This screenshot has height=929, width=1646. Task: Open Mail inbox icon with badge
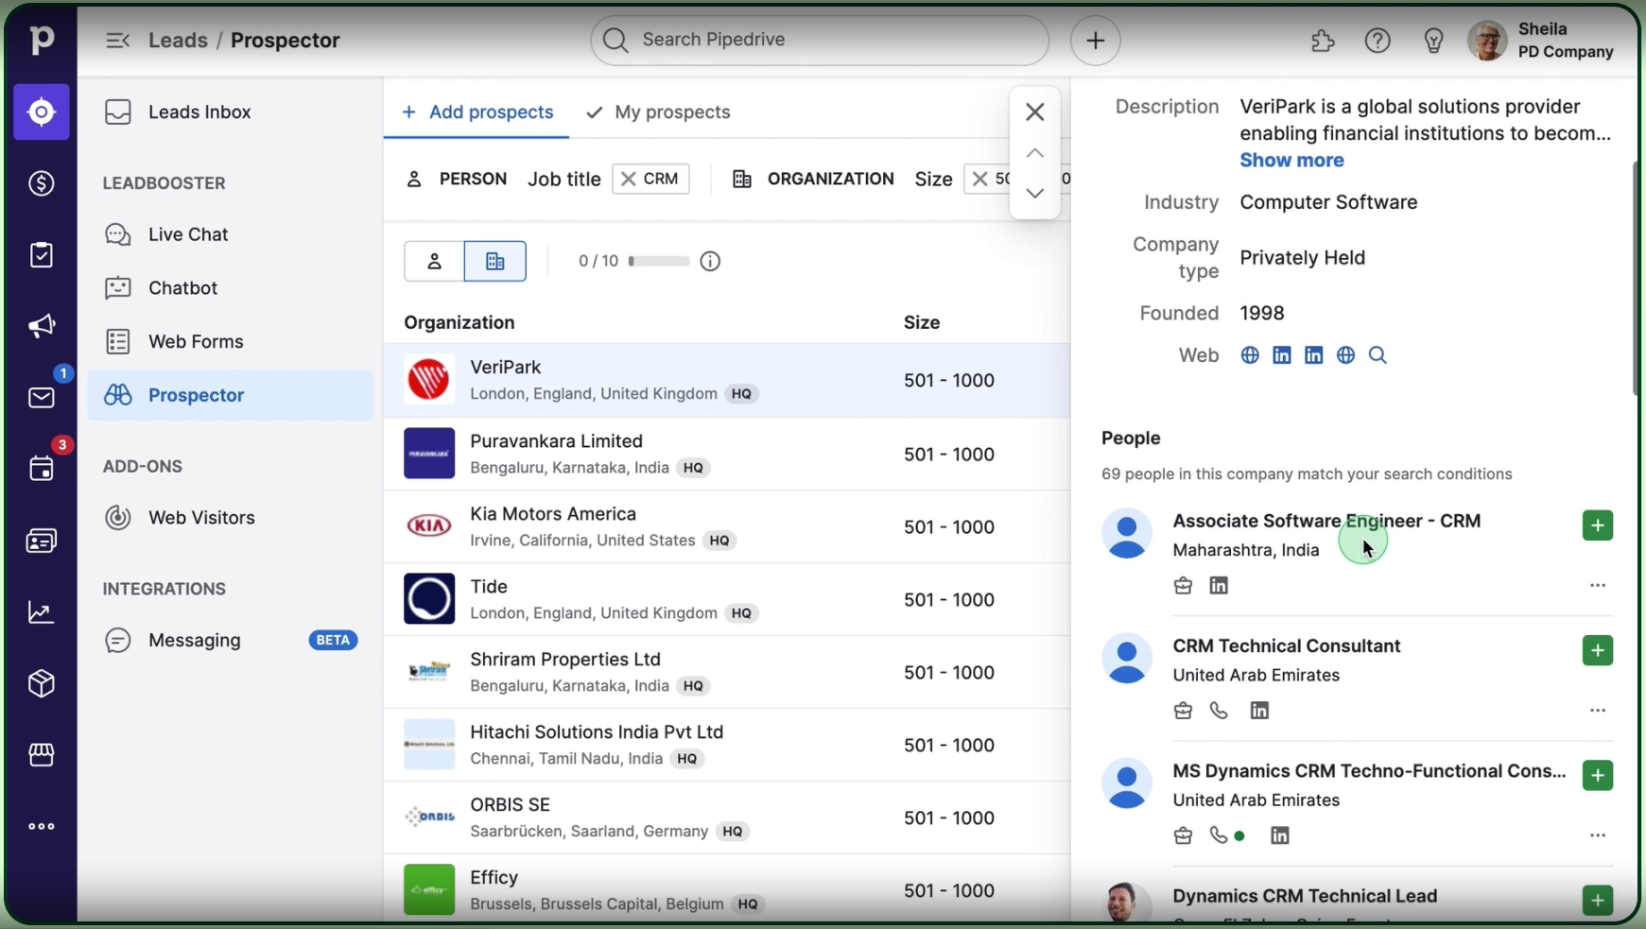[42, 398]
